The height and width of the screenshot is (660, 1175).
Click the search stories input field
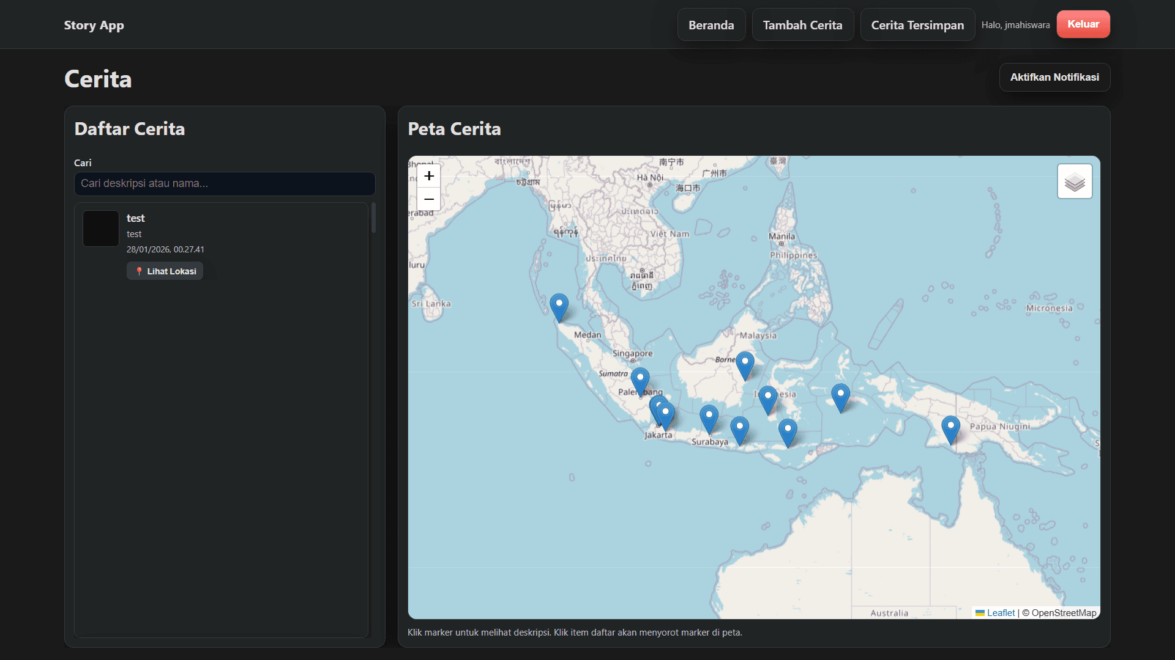click(225, 183)
